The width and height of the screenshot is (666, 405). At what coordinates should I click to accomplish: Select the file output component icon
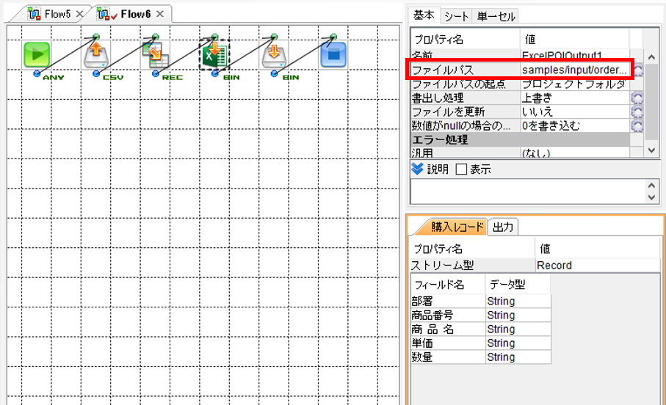(x=275, y=55)
